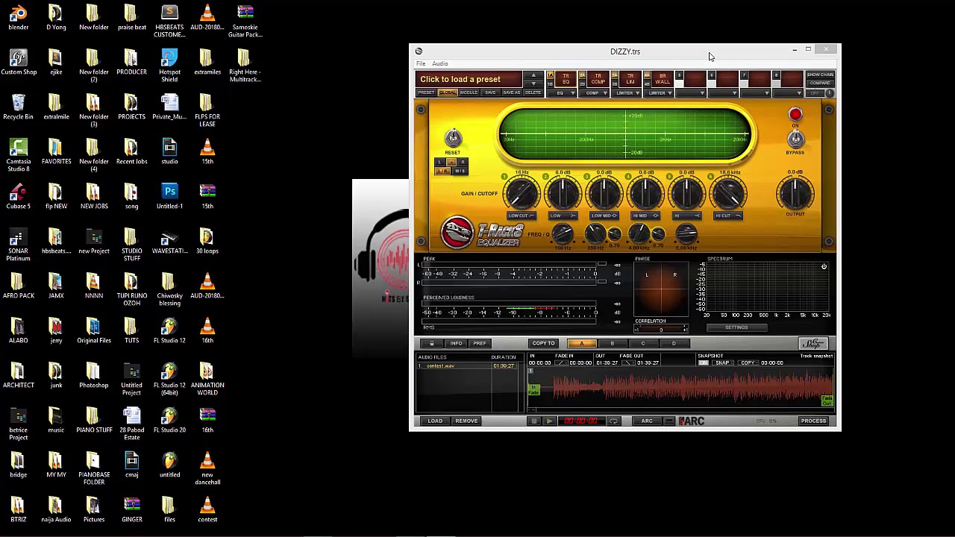Open the File menu
This screenshot has height=537, width=955.
pos(421,63)
